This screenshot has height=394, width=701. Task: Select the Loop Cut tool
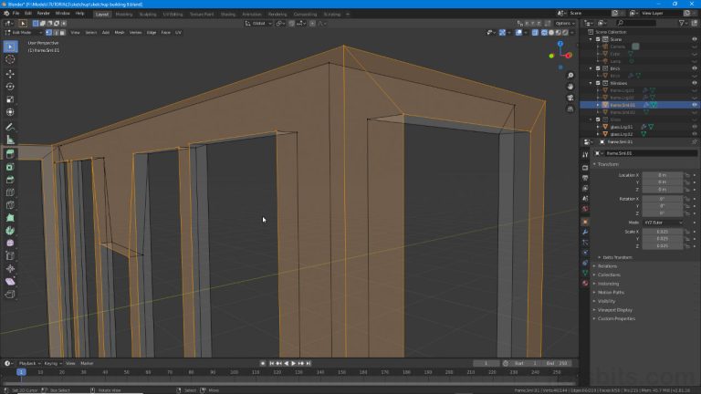click(x=10, y=192)
